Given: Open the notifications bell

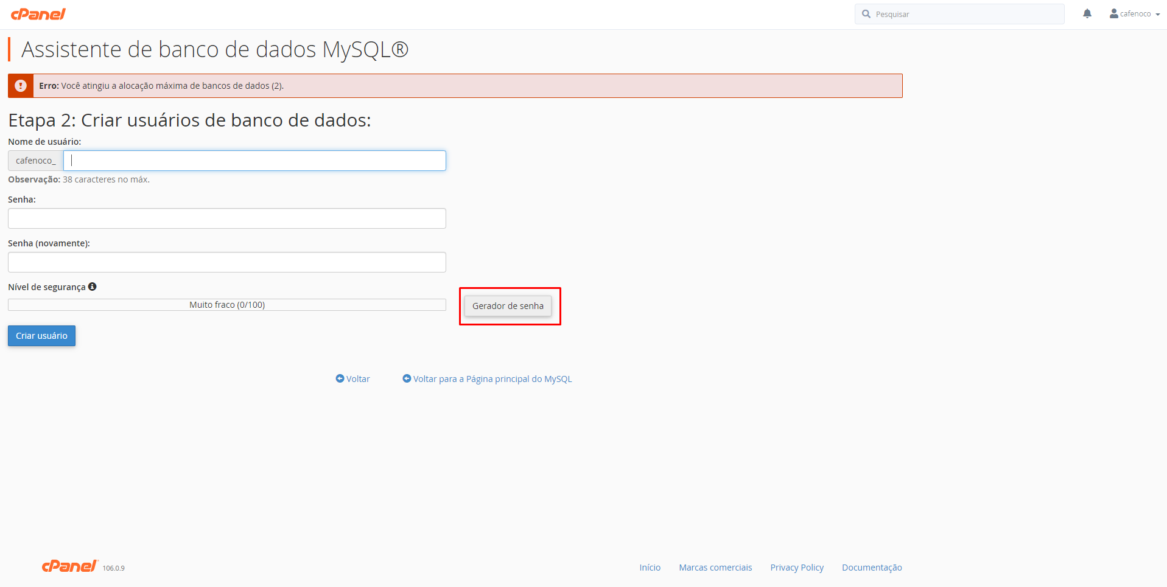Looking at the screenshot, I should click(1087, 13).
